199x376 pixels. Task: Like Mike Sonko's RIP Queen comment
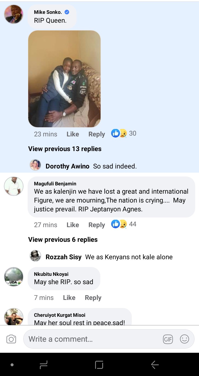(x=73, y=134)
